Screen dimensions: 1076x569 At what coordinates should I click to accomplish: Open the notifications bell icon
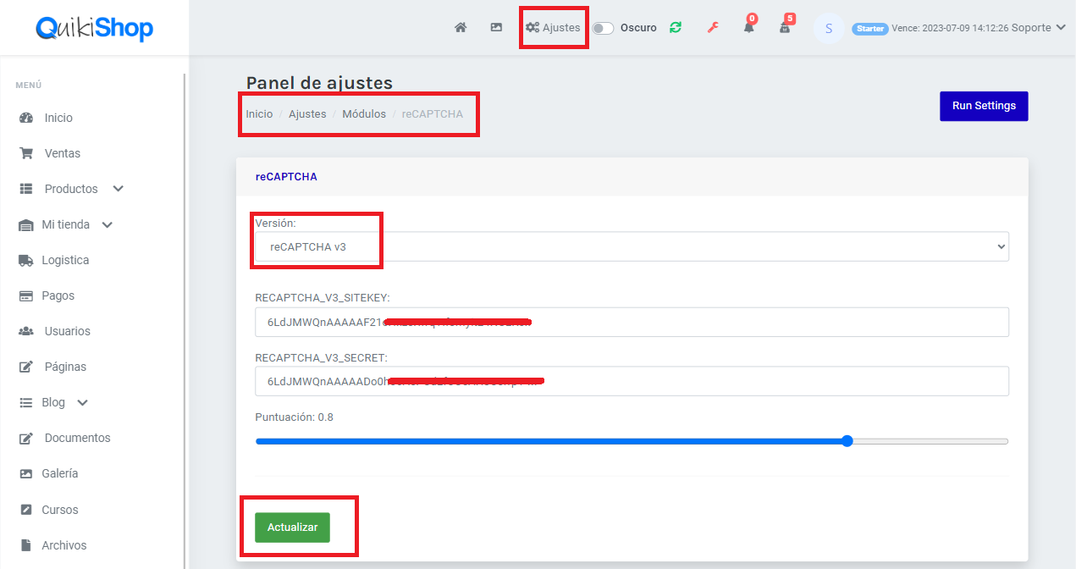point(748,27)
